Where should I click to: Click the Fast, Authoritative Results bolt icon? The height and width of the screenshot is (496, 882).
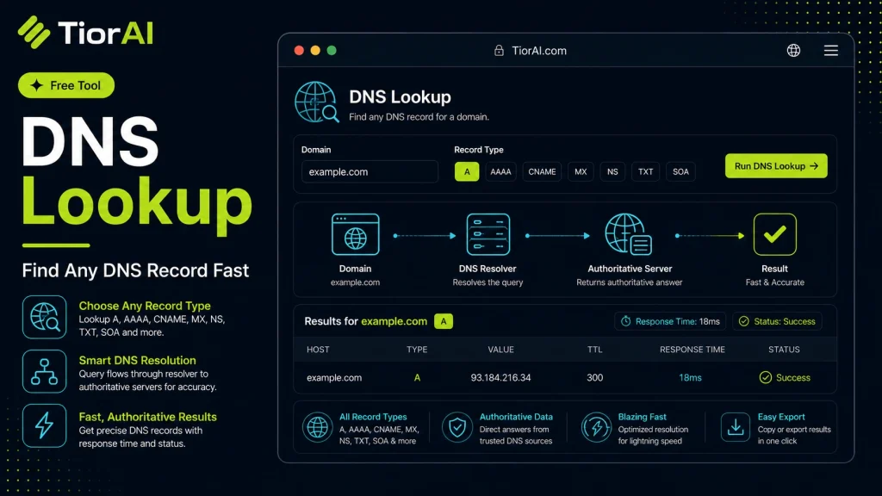tap(45, 425)
